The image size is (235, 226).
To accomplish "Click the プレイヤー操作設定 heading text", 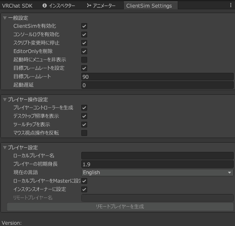I will click(x=28, y=100).
